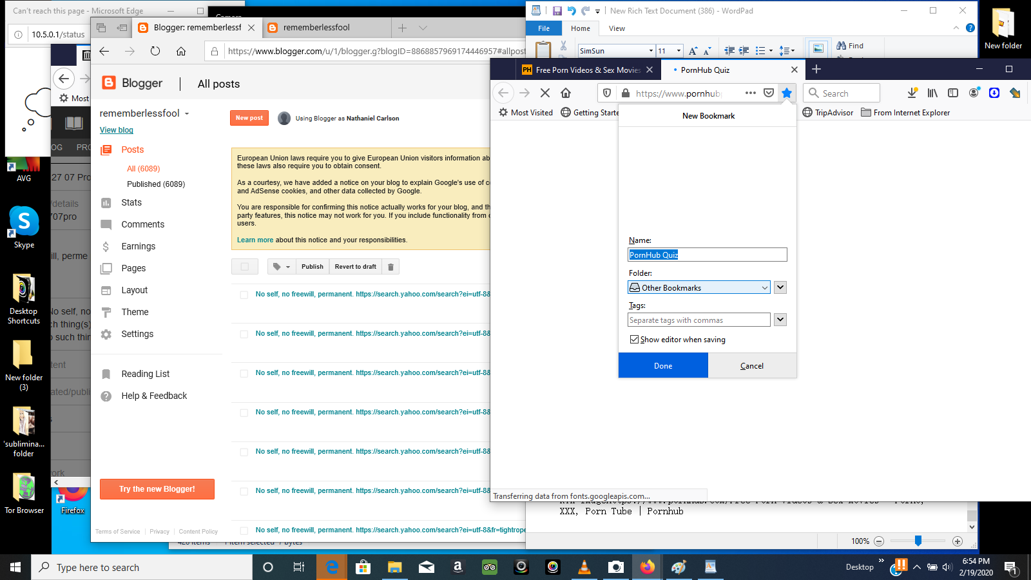Go home in Edge Blogger window
The image size is (1031, 580).
click(x=181, y=51)
